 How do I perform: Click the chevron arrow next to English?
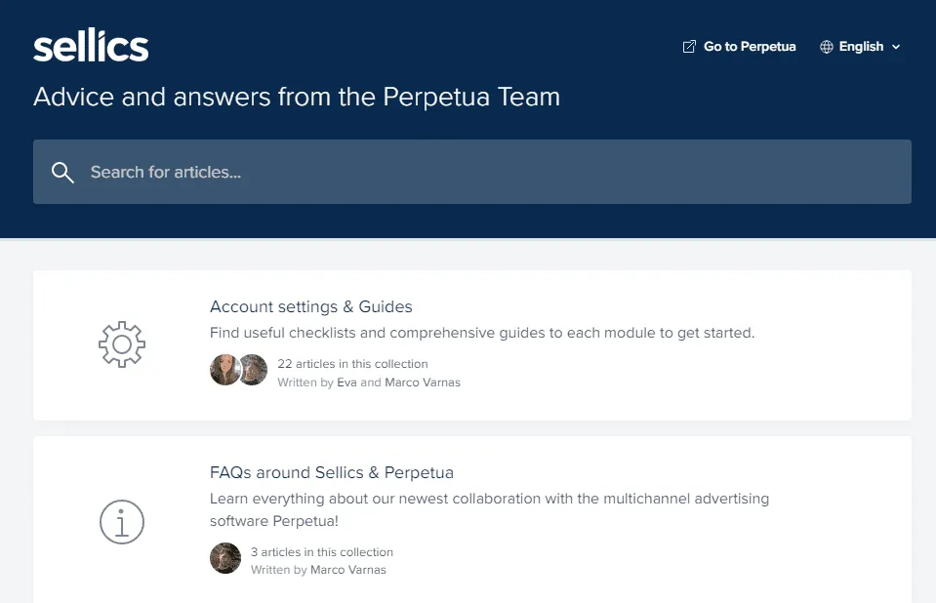[x=896, y=47]
